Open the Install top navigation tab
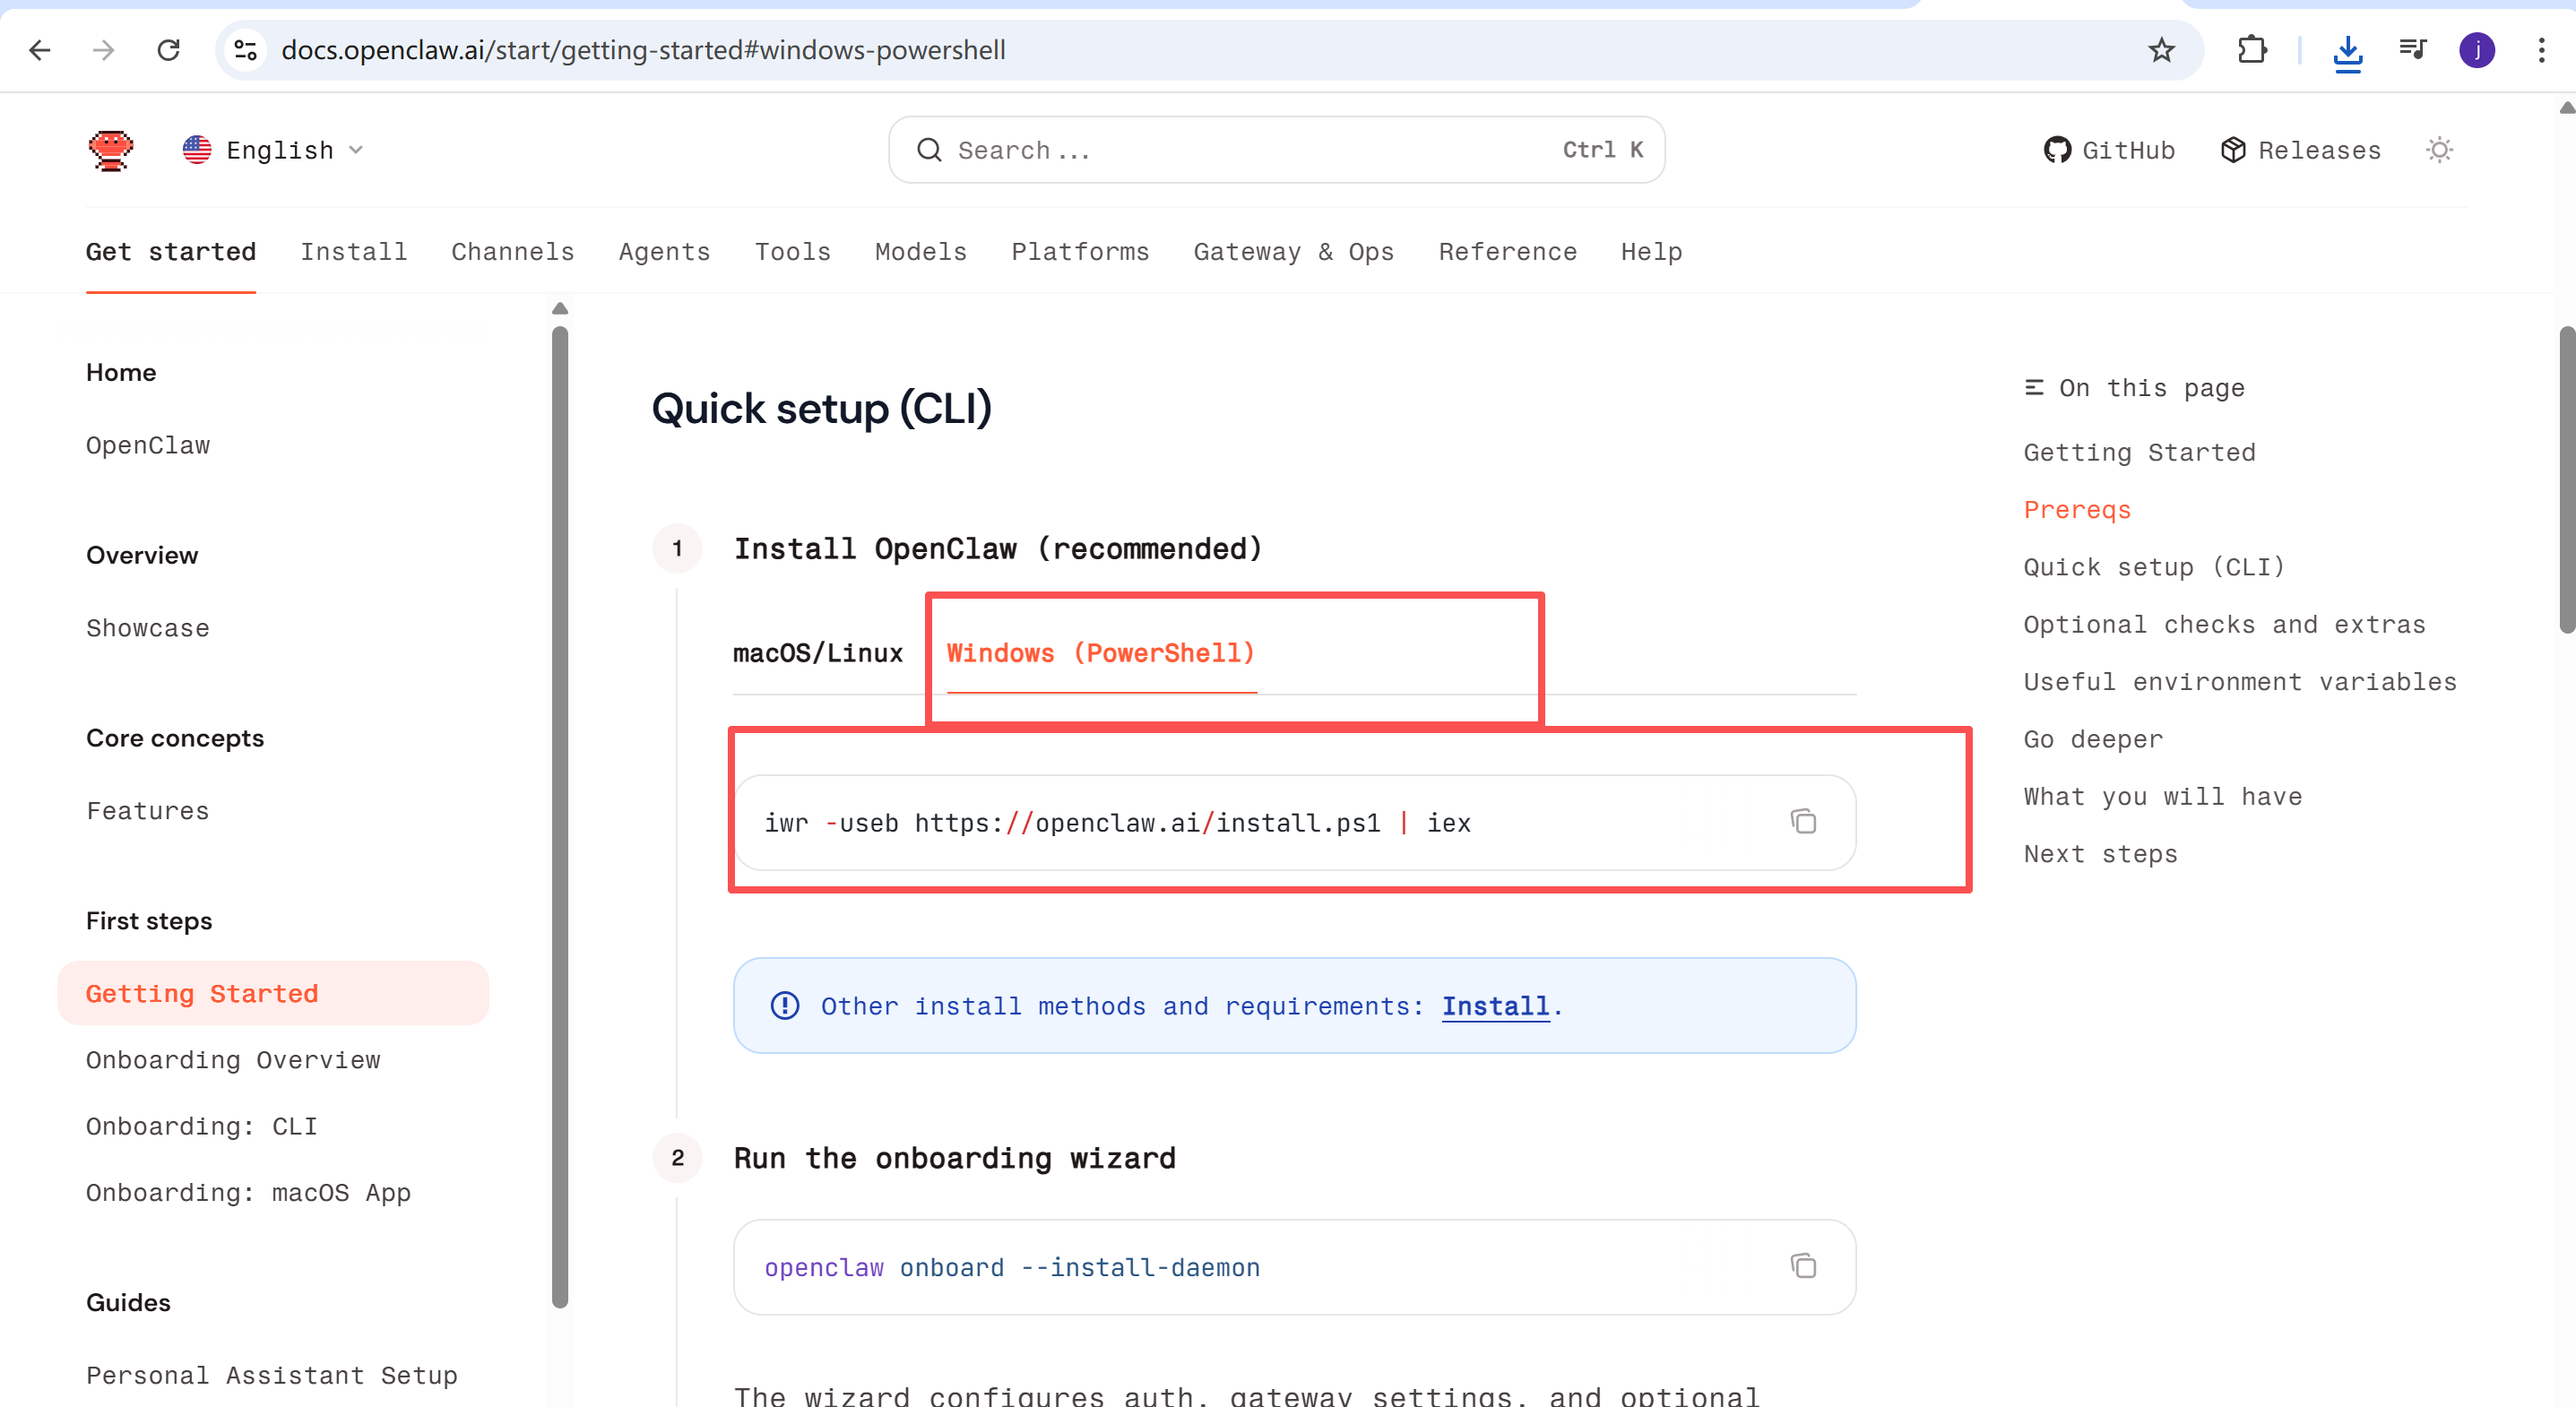2576x1407 pixels. click(x=353, y=252)
